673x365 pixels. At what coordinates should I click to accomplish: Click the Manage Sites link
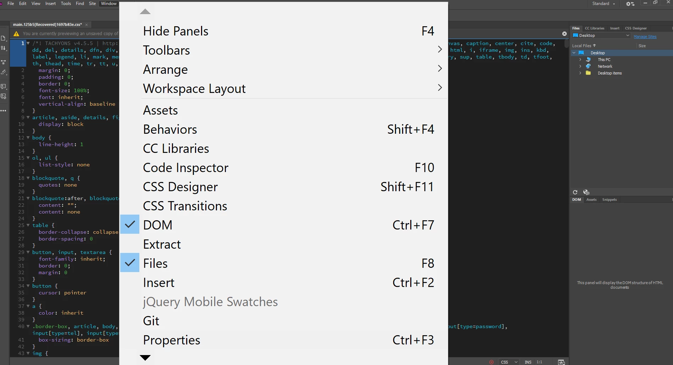pyautogui.click(x=645, y=37)
